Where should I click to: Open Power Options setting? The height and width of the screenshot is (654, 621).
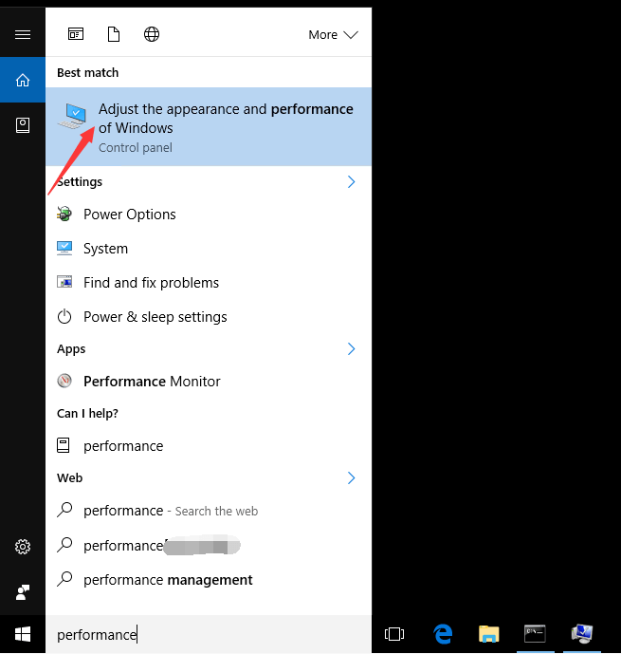(129, 215)
